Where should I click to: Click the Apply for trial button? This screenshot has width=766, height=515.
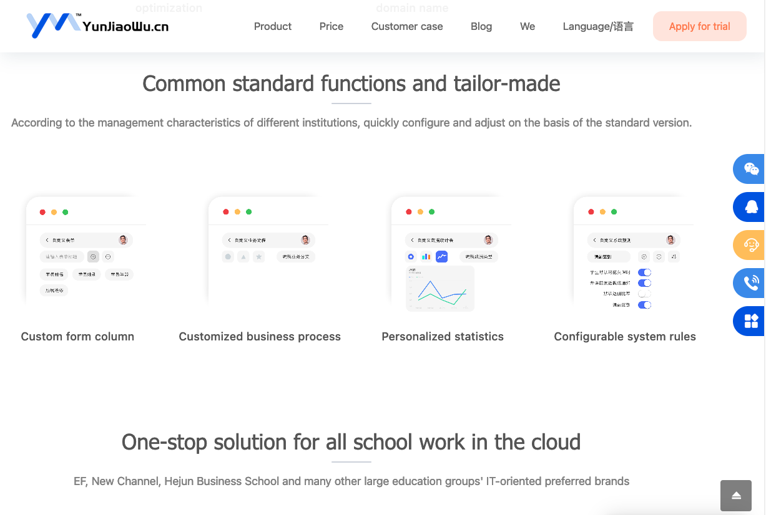click(x=699, y=26)
